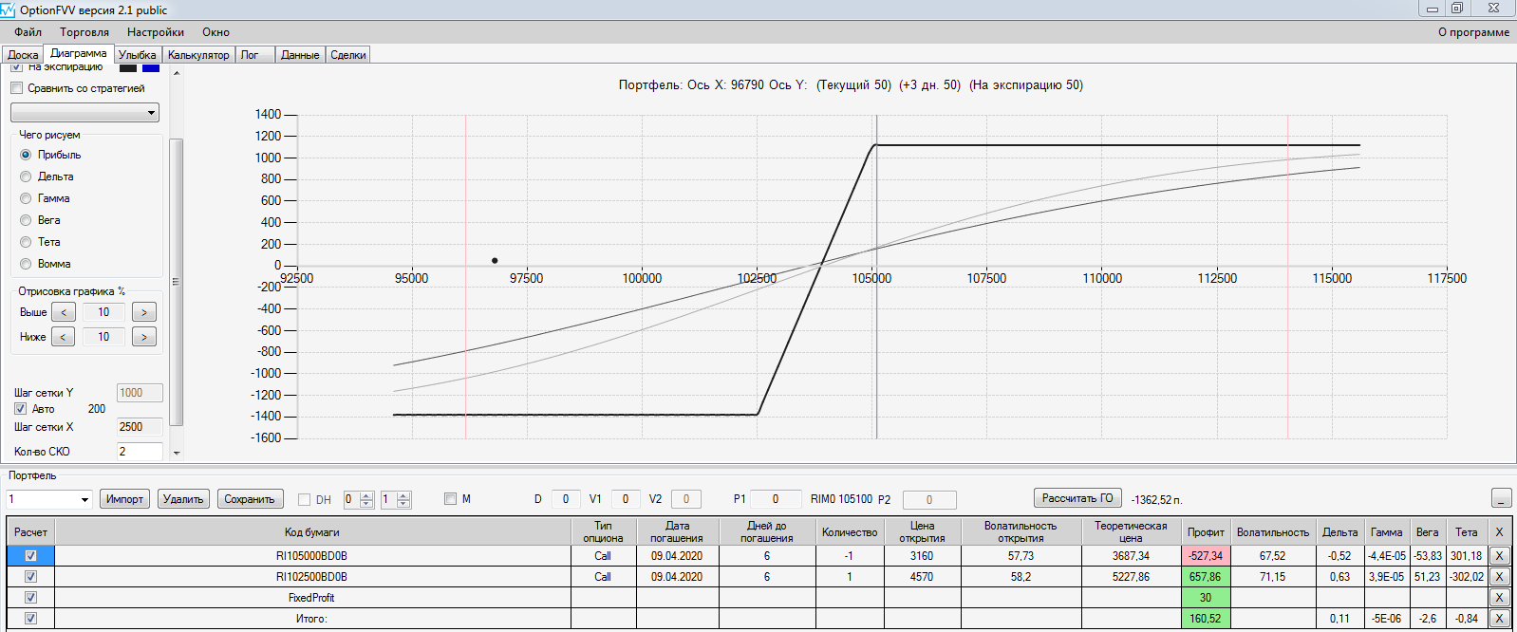Click the right arrow beside Ниже
This screenshot has height=632, width=1517.
click(x=144, y=337)
